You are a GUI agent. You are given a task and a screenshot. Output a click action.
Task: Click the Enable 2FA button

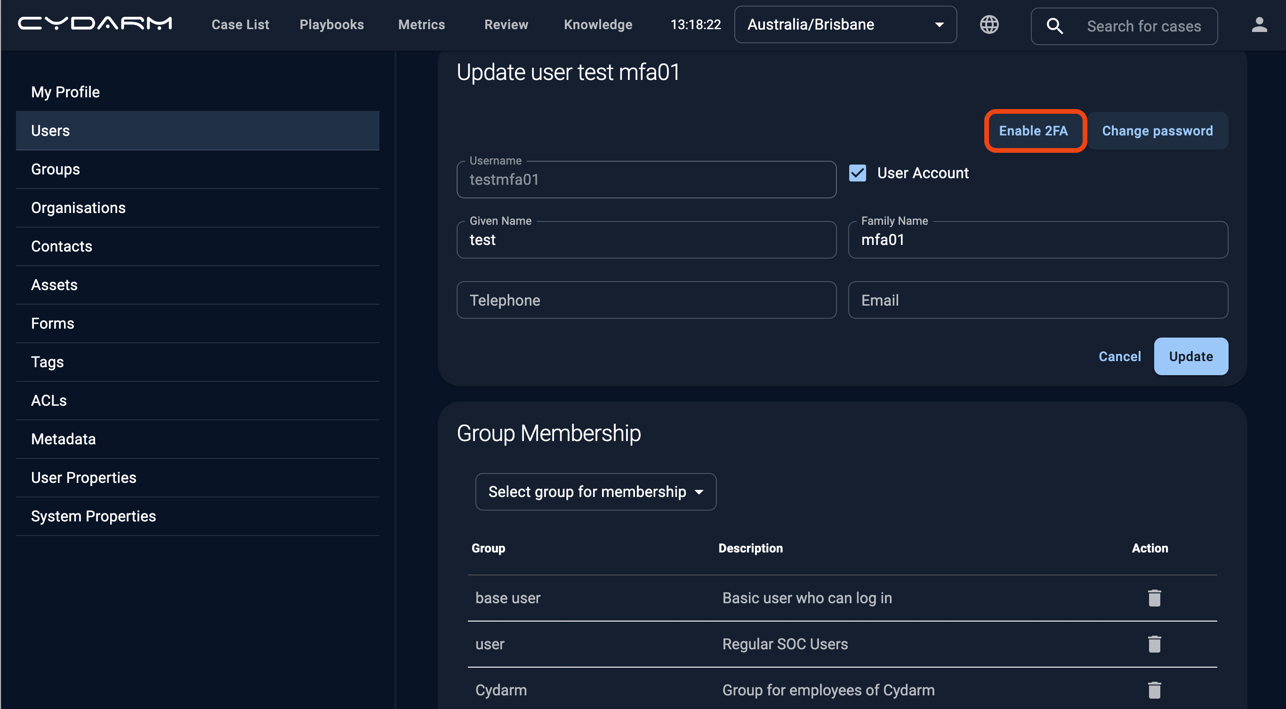(1033, 131)
